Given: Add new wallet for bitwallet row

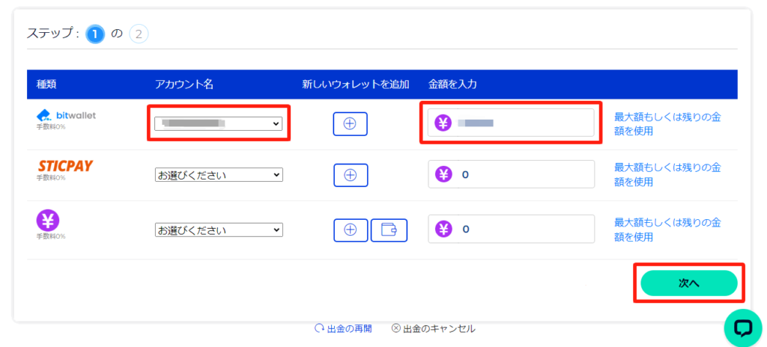Looking at the screenshot, I should (x=350, y=124).
